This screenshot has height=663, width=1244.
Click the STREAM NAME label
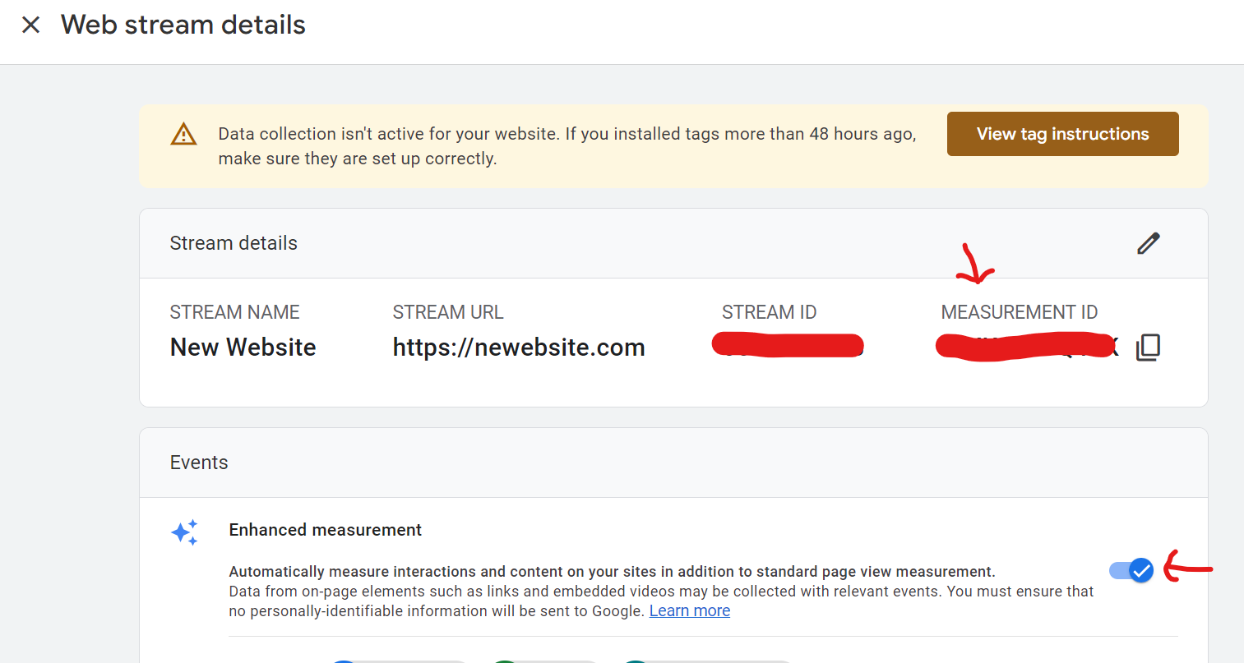(234, 312)
